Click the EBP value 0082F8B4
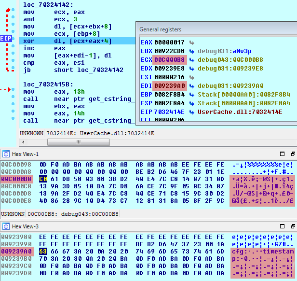 pyautogui.click(x=169, y=95)
